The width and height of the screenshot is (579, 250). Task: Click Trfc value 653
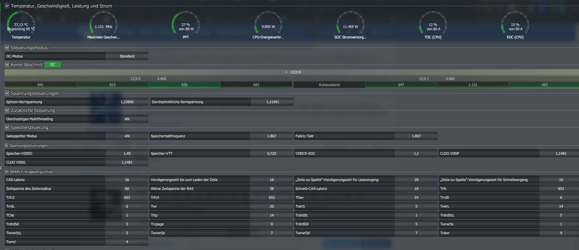(x=559, y=189)
